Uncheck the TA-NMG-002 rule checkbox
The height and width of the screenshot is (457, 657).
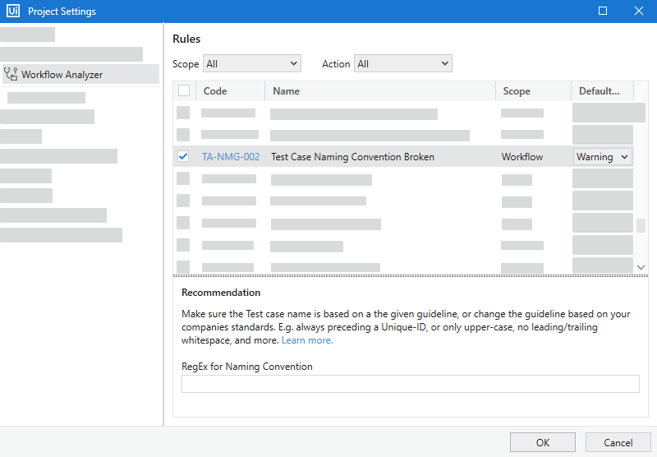point(183,157)
